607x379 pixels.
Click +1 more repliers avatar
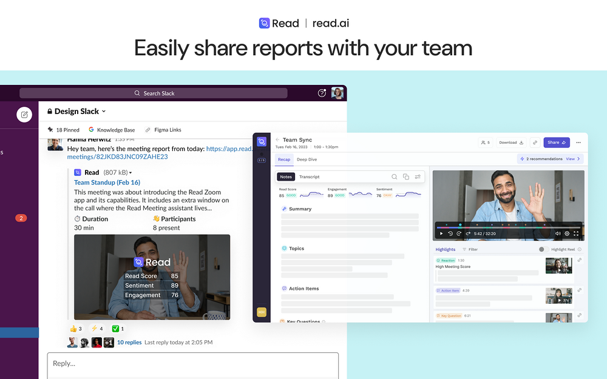pos(109,342)
